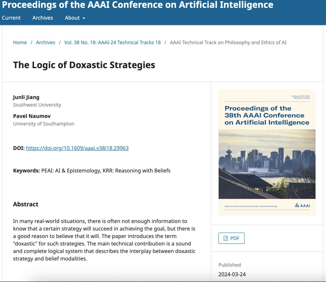
Task: Click the city skyline photo on the cover
Action: pyautogui.click(x=267, y=164)
